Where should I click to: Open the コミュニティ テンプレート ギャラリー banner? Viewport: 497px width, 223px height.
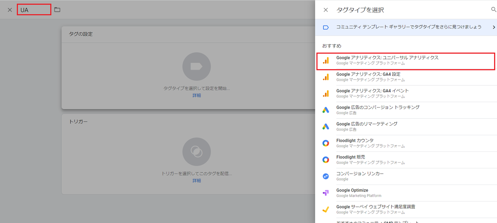click(x=406, y=27)
